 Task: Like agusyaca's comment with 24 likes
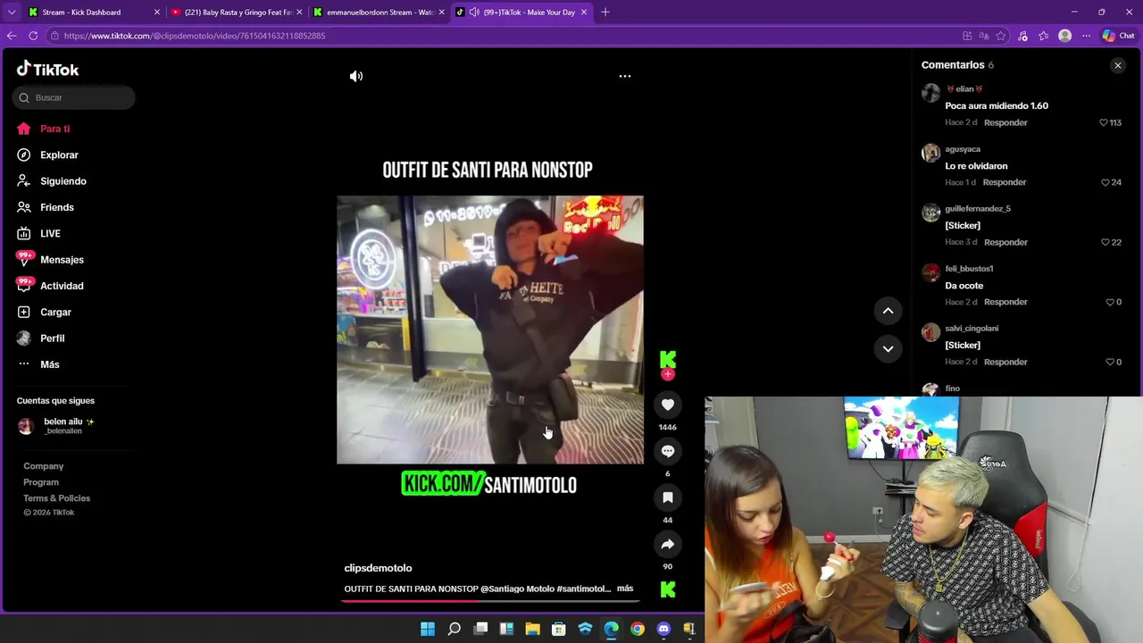tap(1105, 182)
